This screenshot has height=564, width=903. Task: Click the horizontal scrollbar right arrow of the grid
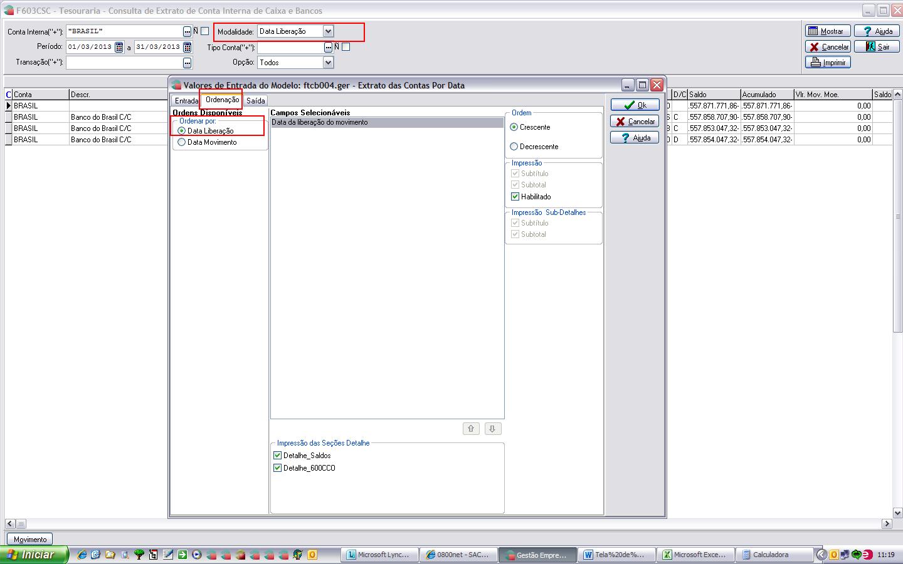tap(887, 524)
